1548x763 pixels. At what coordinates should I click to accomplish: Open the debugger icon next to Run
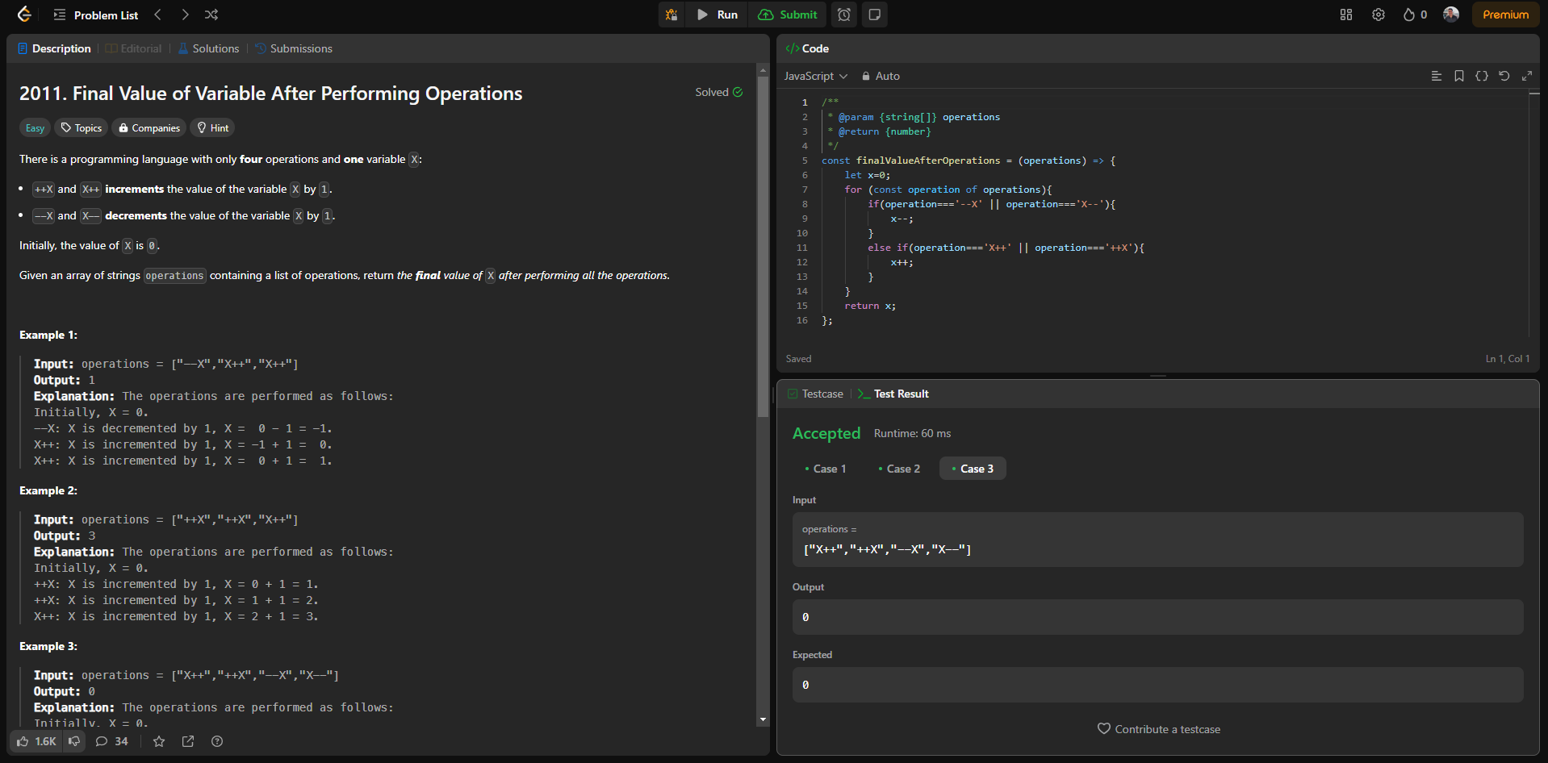tap(671, 15)
